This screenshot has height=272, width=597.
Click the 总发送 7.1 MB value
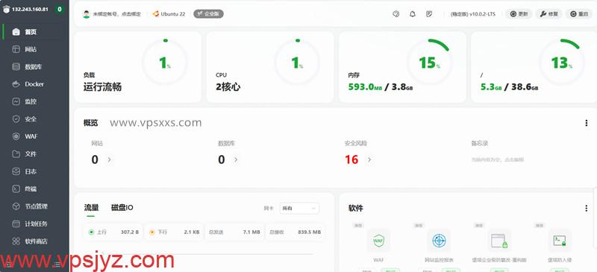tap(251, 232)
